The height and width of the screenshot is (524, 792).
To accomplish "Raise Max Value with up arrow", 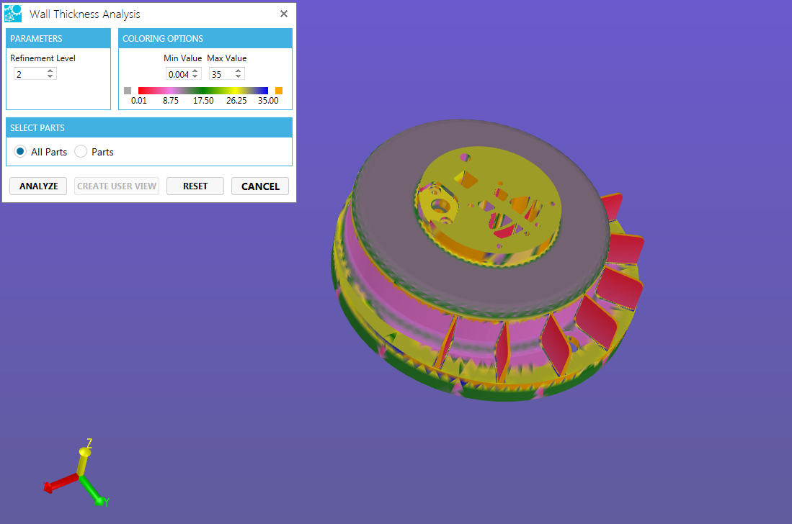I will (239, 71).
